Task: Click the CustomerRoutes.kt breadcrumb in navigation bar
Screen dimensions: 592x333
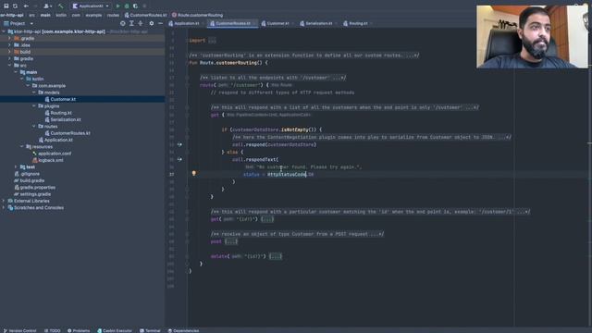Action: (x=146, y=15)
